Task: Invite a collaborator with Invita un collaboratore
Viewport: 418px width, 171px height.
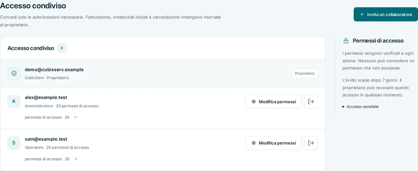Action: tap(386, 14)
